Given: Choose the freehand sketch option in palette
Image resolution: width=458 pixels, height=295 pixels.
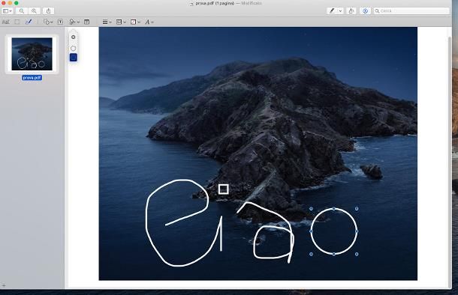Looking at the screenshot, I should 74,48.
